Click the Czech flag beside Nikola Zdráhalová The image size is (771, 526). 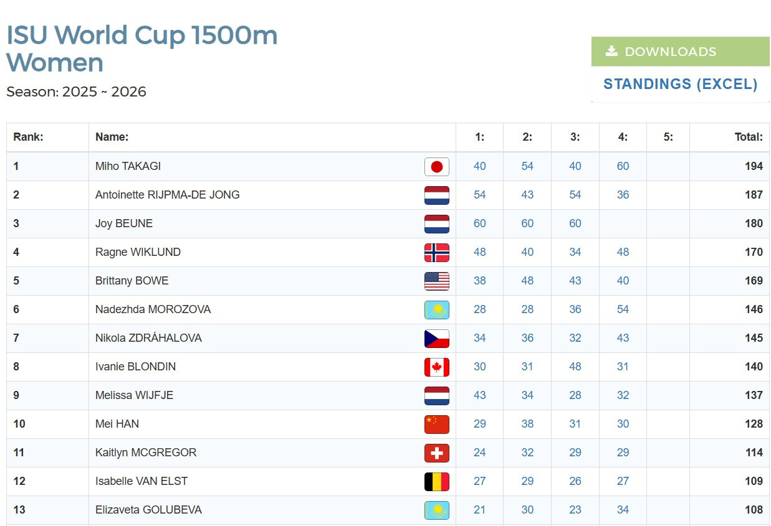tap(436, 338)
